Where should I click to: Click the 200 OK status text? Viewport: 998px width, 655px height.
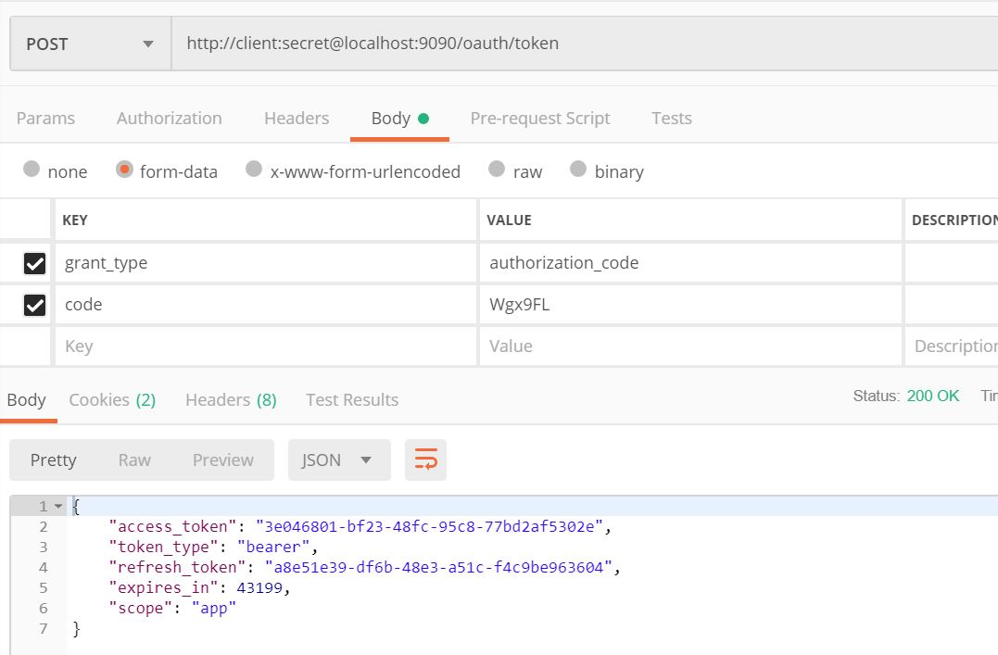[932, 396]
